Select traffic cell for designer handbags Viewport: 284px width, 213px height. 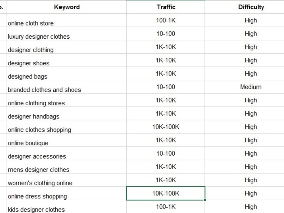pos(166,114)
